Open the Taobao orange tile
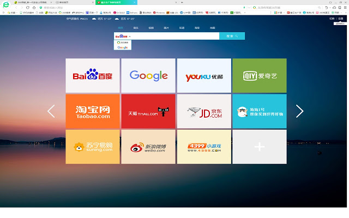 tap(92, 111)
